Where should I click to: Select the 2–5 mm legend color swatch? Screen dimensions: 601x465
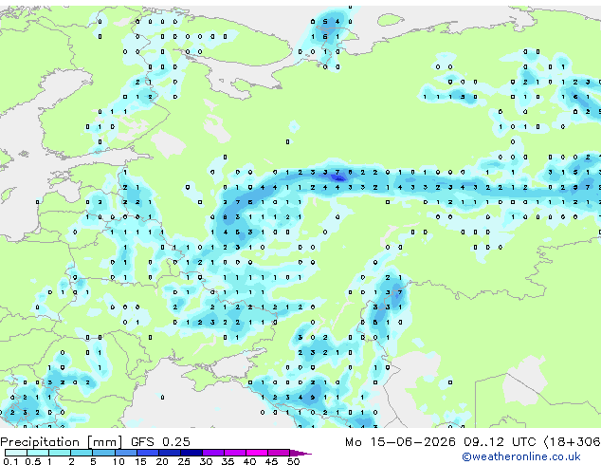(x=82, y=453)
